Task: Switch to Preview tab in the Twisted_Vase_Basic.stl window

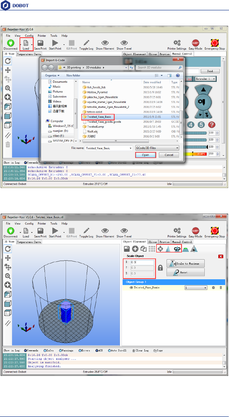Action: click(x=165, y=242)
